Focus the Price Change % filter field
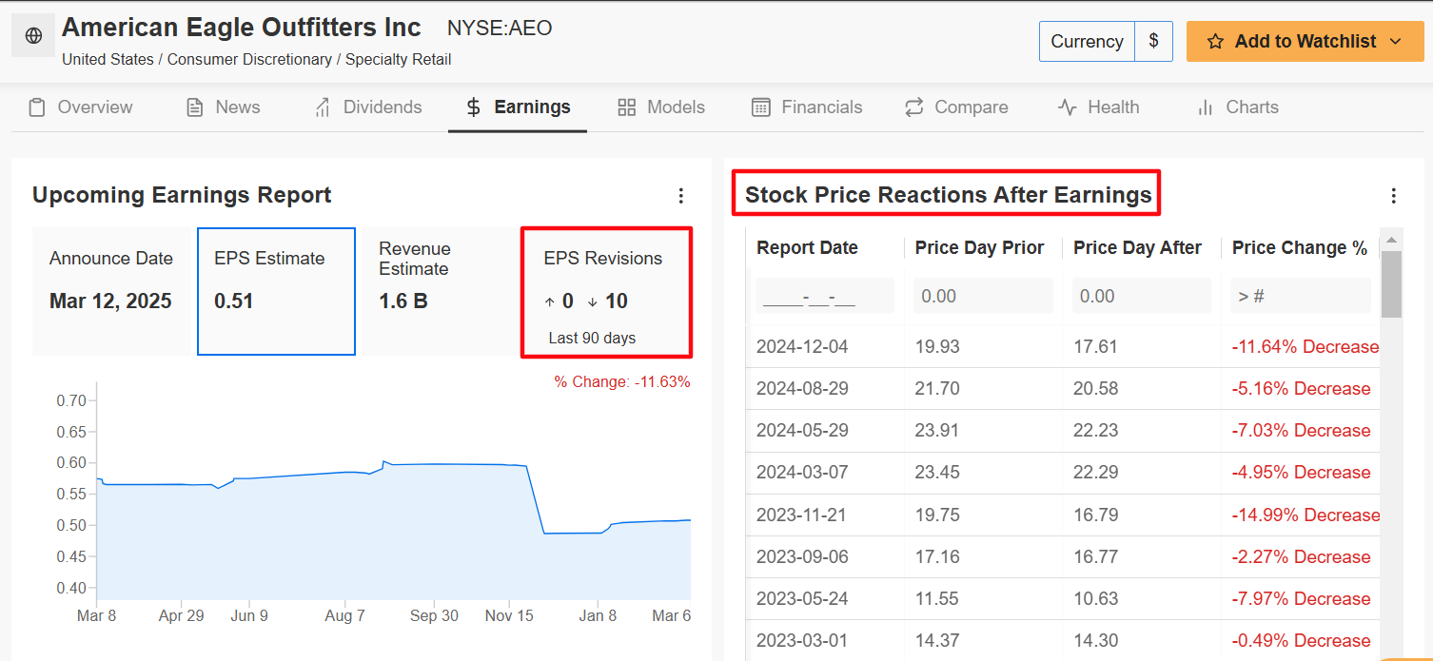 coord(1301,296)
